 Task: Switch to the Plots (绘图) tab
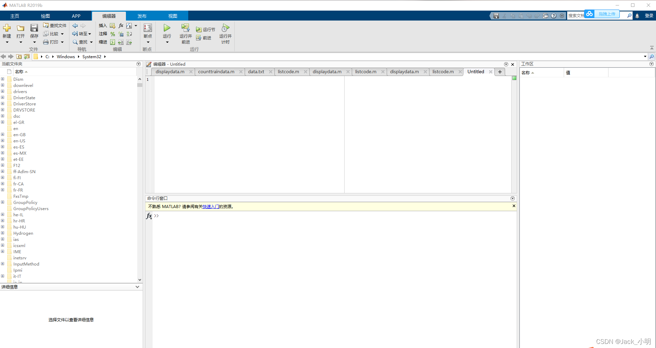45,16
